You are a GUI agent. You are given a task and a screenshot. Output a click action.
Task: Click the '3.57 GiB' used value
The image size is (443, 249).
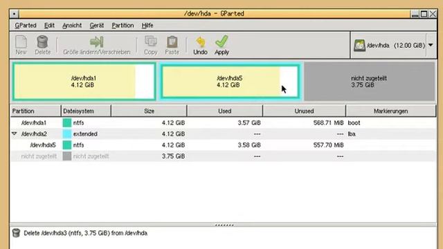[249, 123]
